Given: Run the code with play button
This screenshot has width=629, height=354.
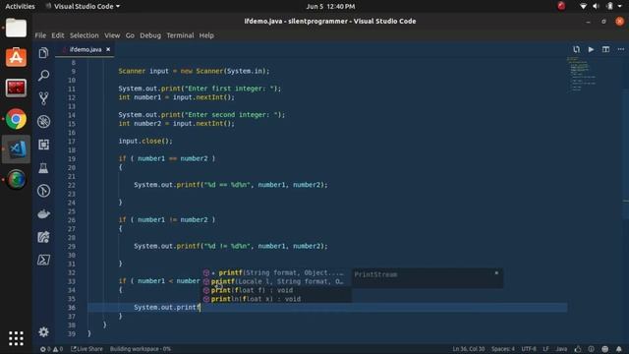Looking at the screenshot, I should tap(591, 49).
